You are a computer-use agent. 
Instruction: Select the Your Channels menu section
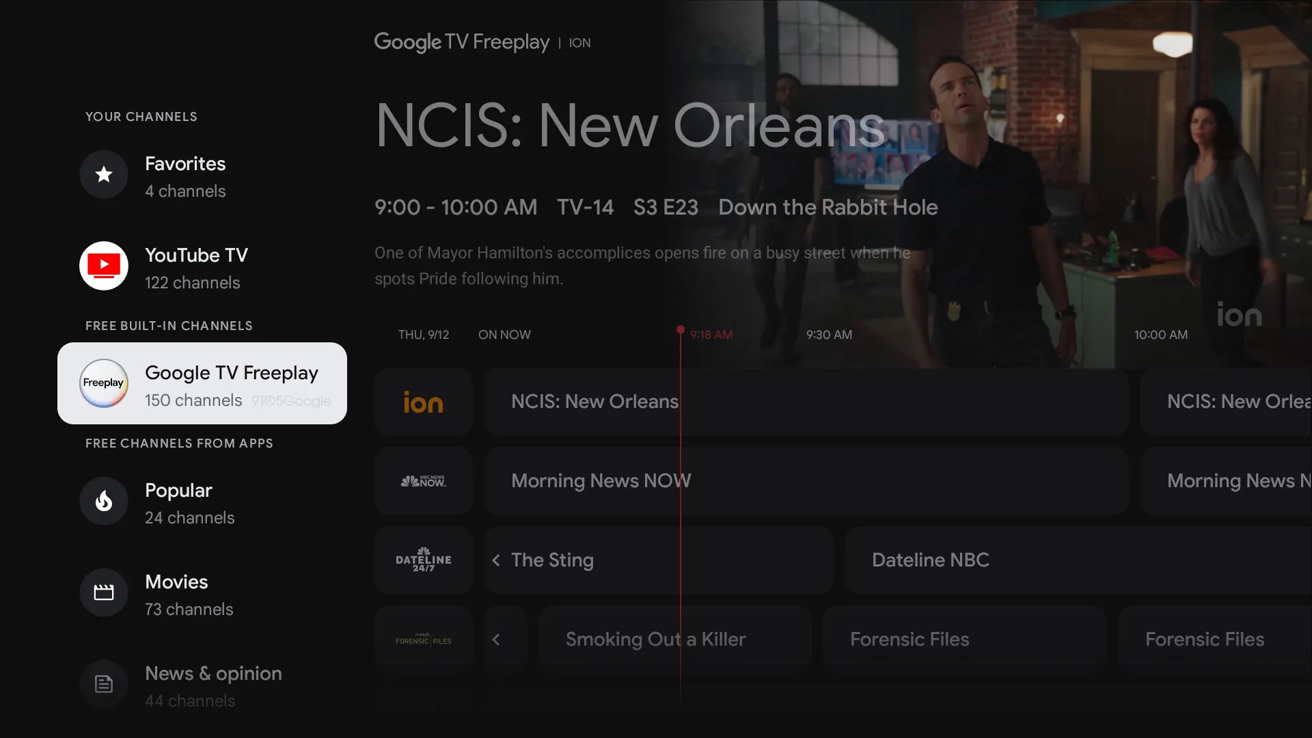pyautogui.click(x=141, y=116)
